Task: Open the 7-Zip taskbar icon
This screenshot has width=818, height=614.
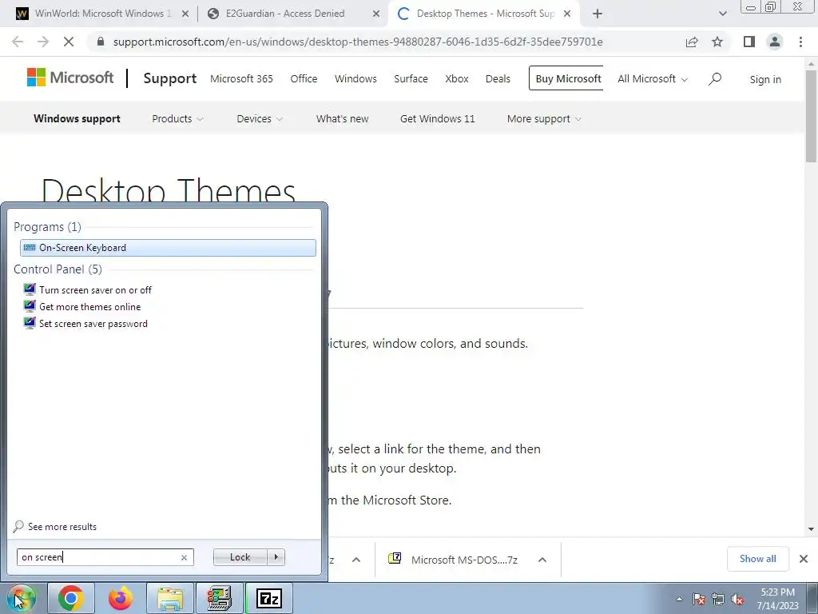Action: [269, 598]
